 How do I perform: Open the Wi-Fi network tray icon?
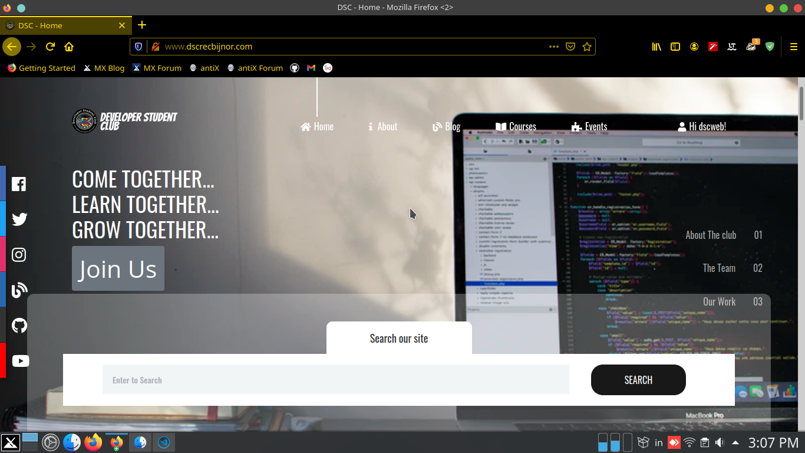pos(689,442)
